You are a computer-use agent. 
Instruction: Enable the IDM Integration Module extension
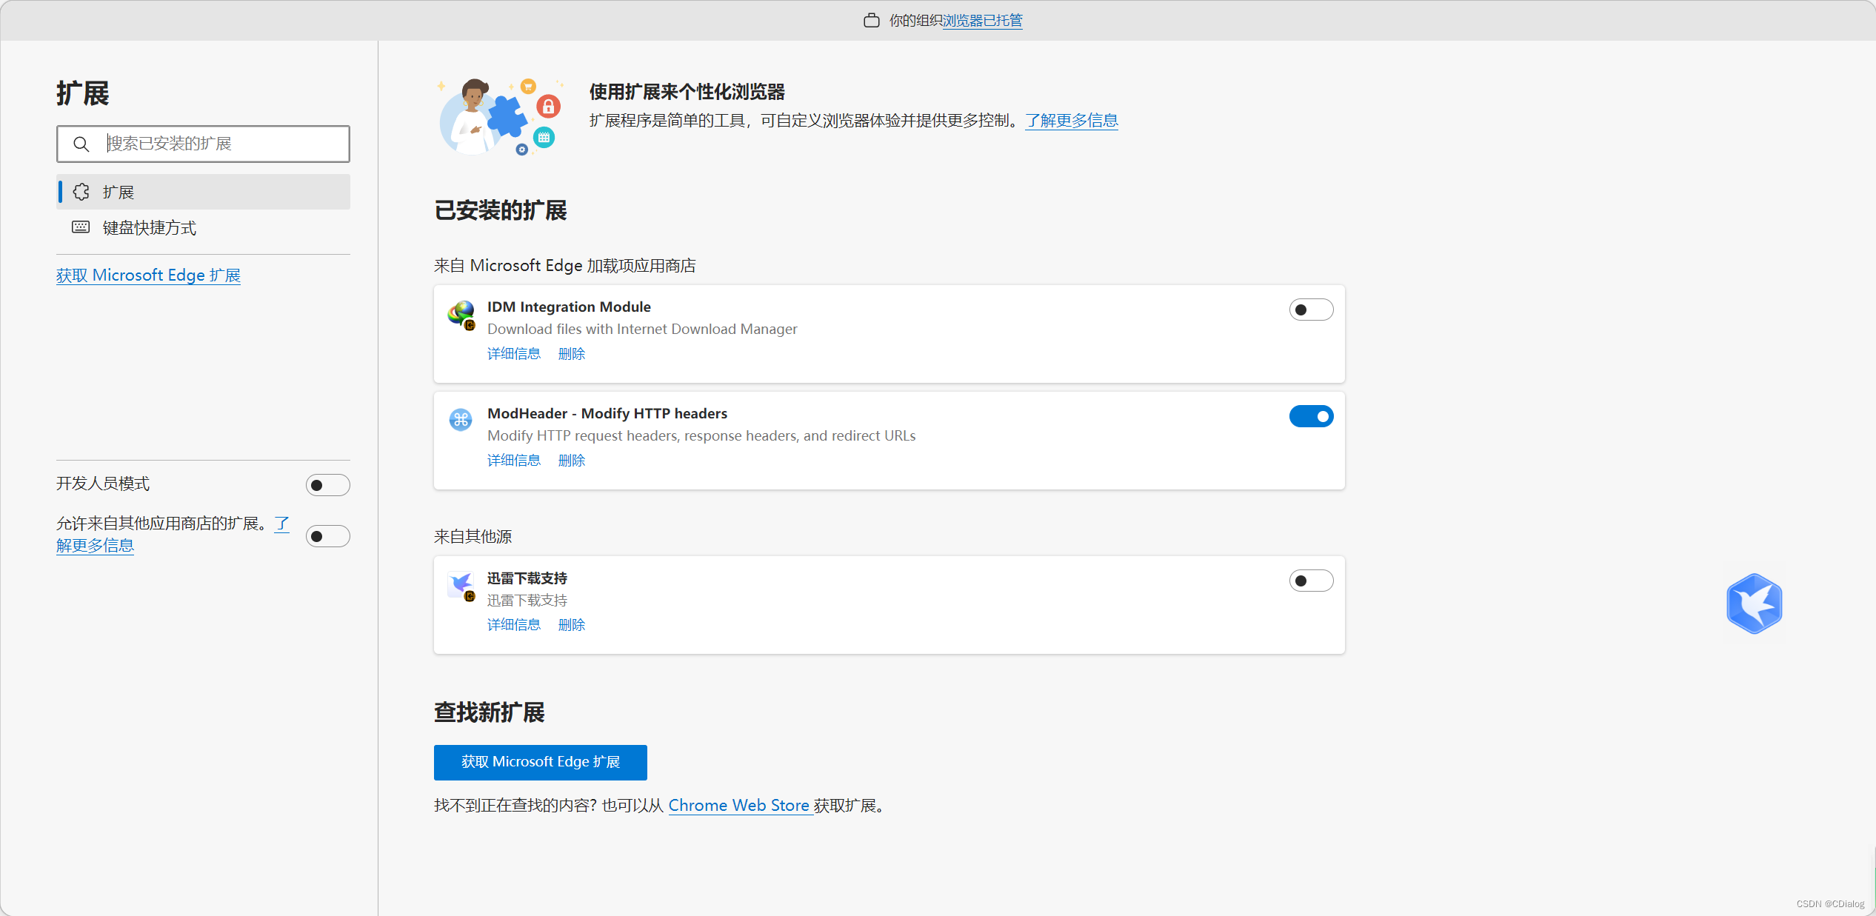pyautogui.click(x=1311, y=310)
